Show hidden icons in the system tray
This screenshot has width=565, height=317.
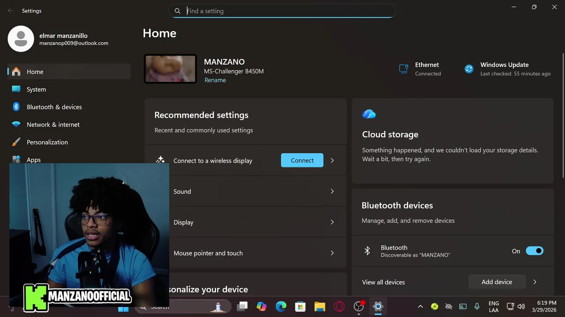click(x=420, y=306)
